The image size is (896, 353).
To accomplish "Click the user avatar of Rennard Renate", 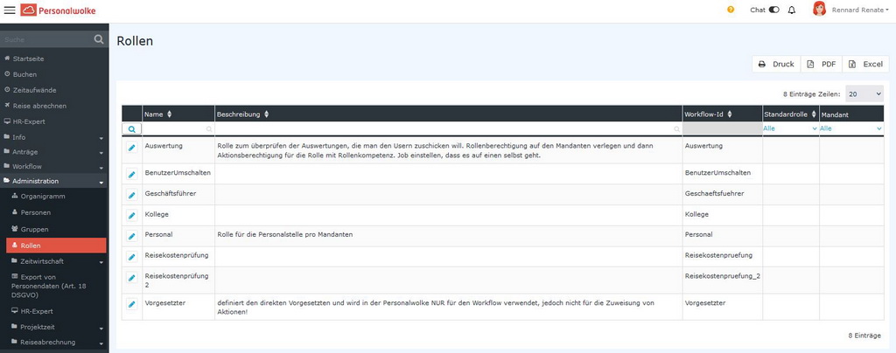I will coord(819,10).
